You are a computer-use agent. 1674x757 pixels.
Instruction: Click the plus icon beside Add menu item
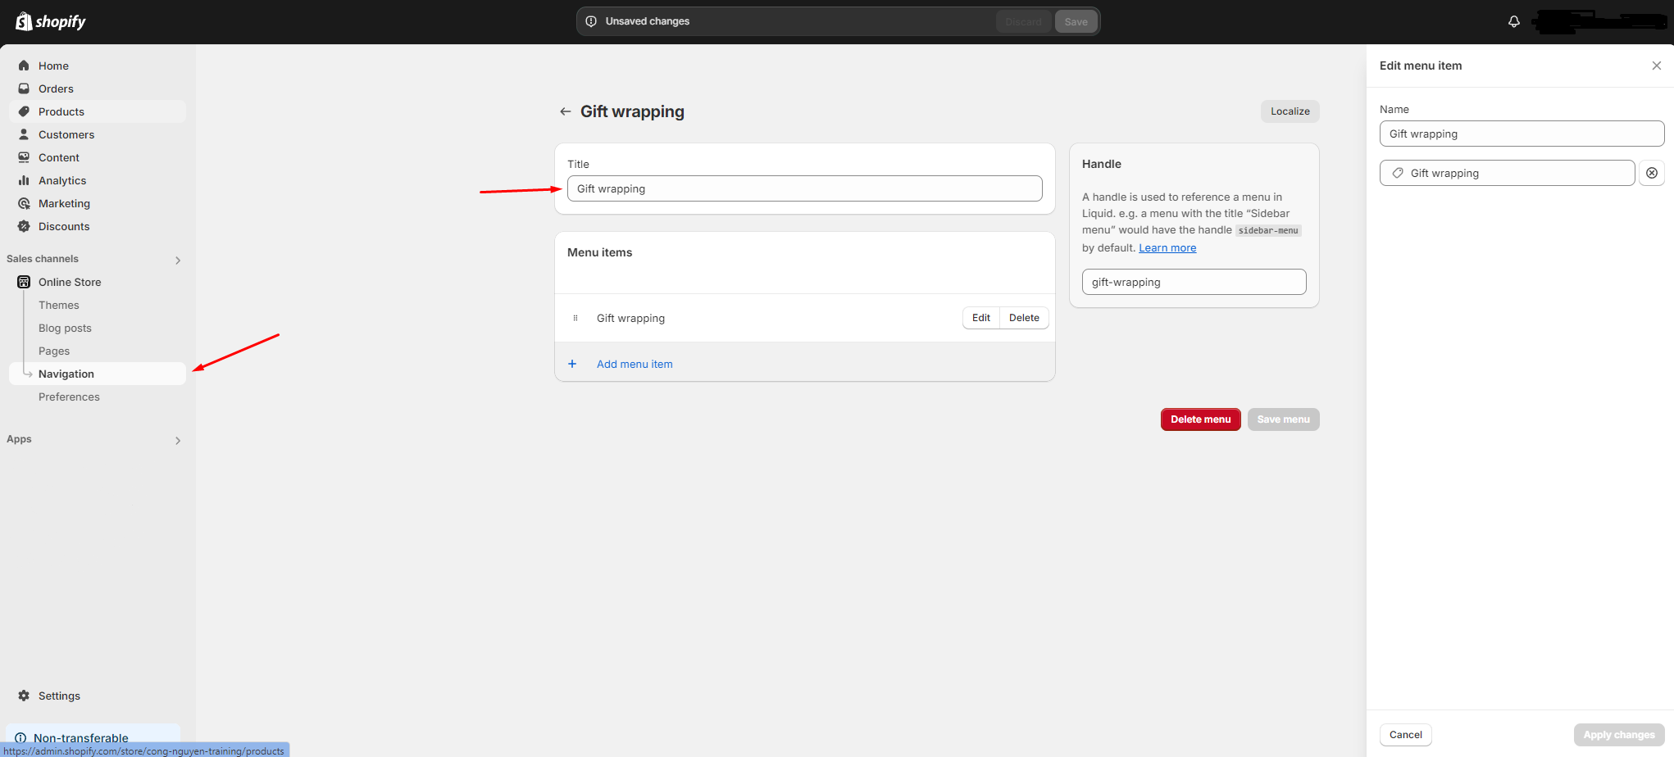pos(572,364)
